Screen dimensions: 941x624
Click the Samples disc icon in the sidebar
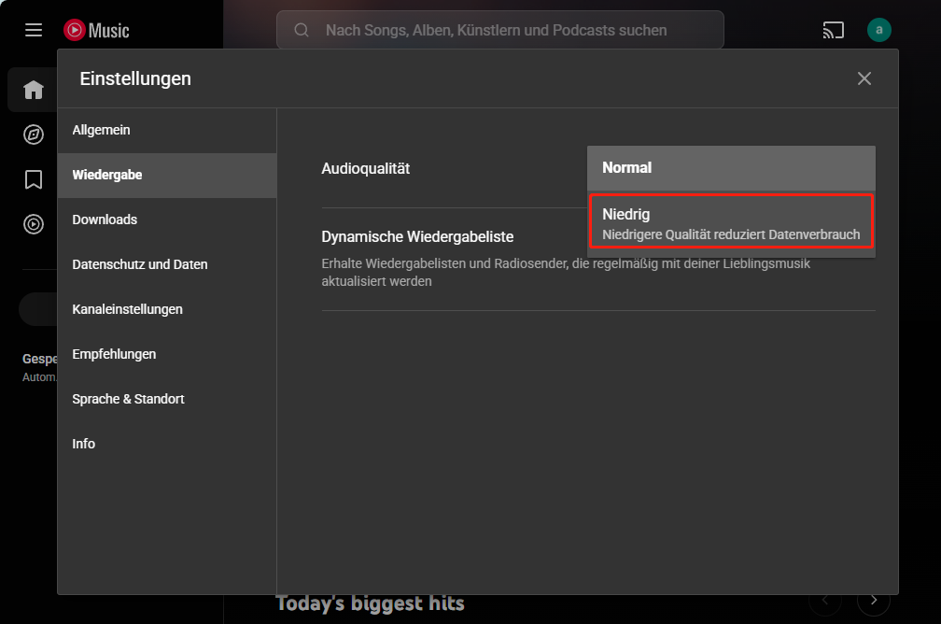(x=34, y=224)
